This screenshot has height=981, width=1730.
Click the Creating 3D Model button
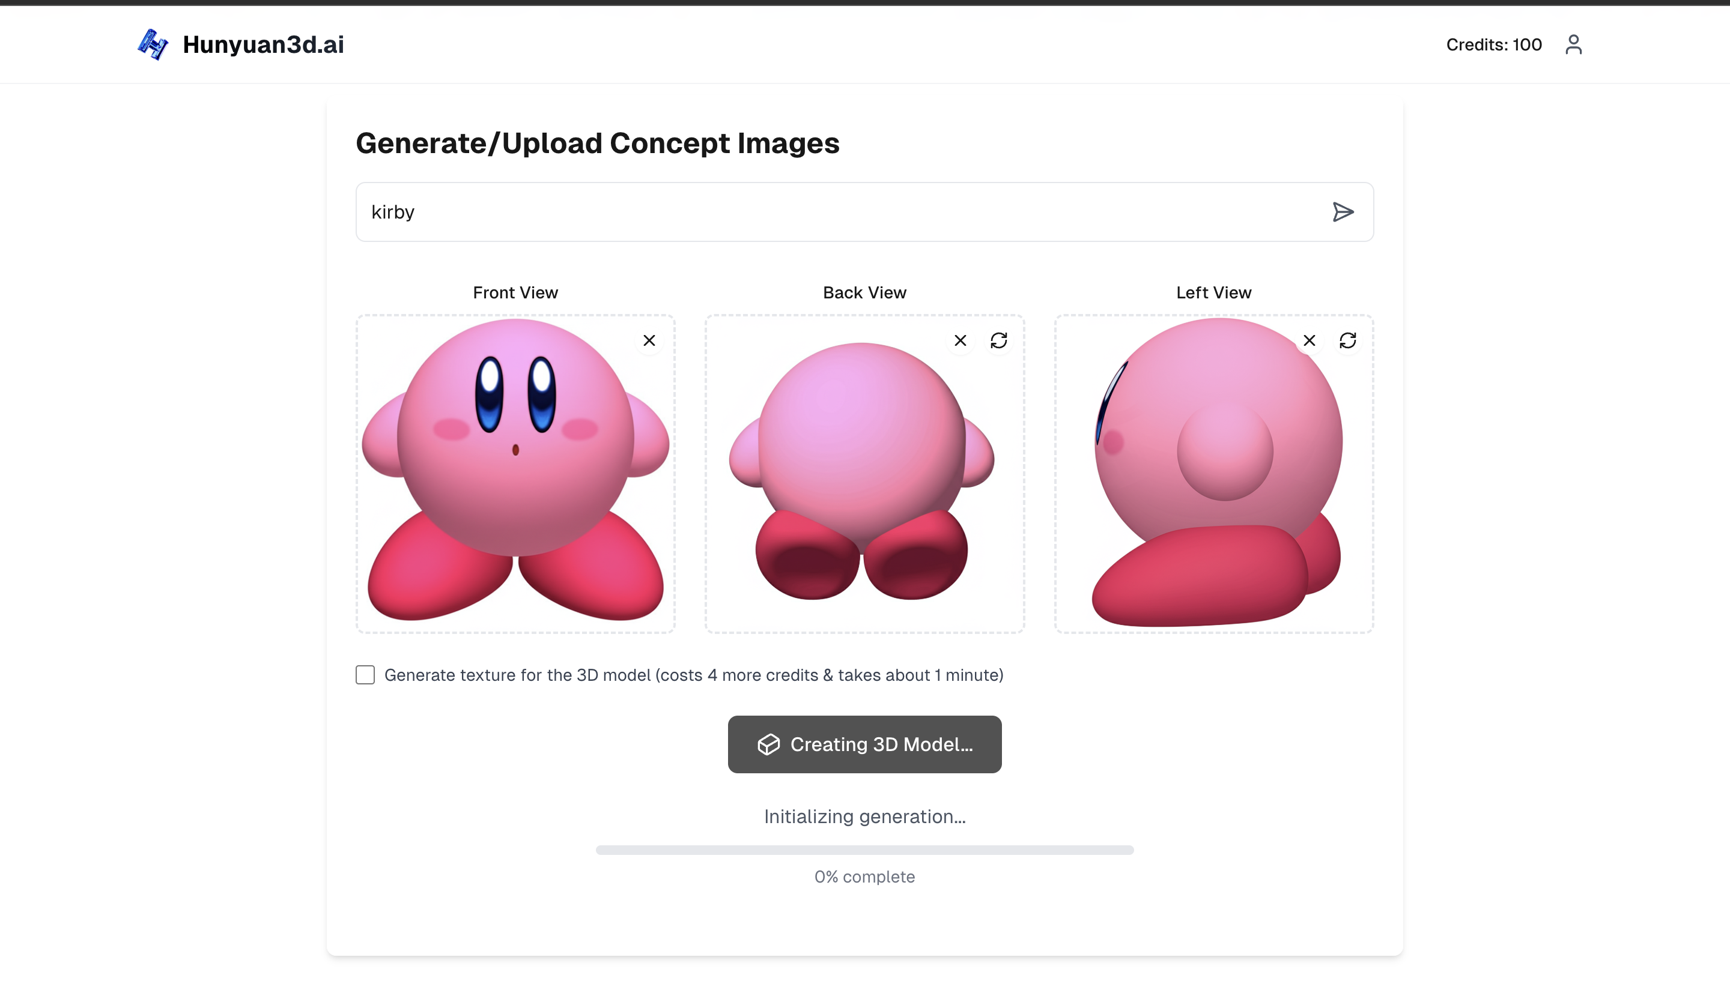pos(864,744)
